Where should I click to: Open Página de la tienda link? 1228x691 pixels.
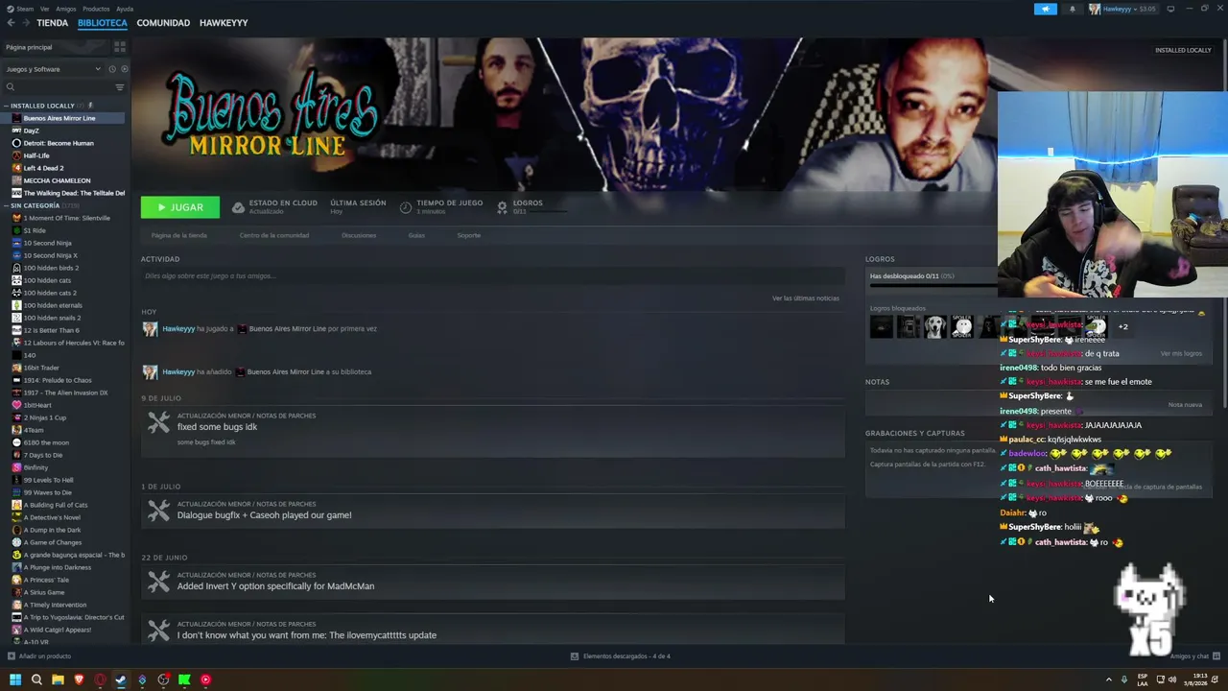pyautogui.click(x=179, y=235)
